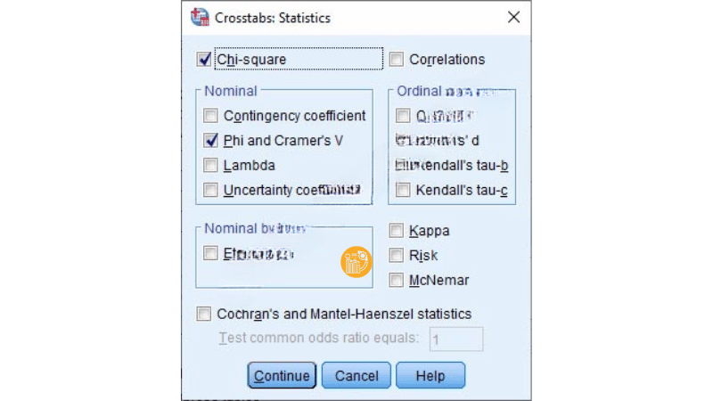Enable the Lambda checkbox
The image size is (713, 401).
[x=210, y=165]
